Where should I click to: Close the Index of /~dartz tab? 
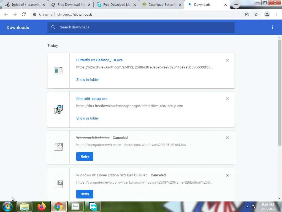click(44, 5)
